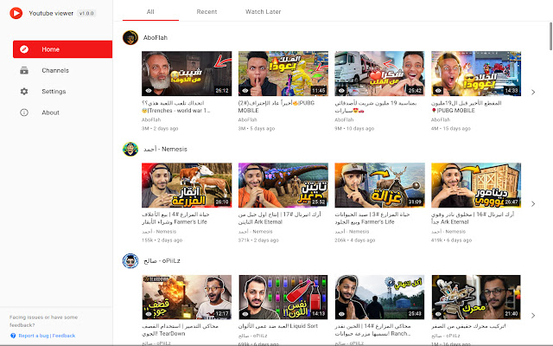The image size is (553, 346).
Task: Open Farmer's Life #3 video title
Action: [x=372, y=218]
